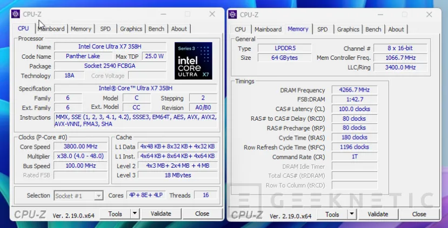Click the CPU-Z app icon in right window title bar

[233, 15]
